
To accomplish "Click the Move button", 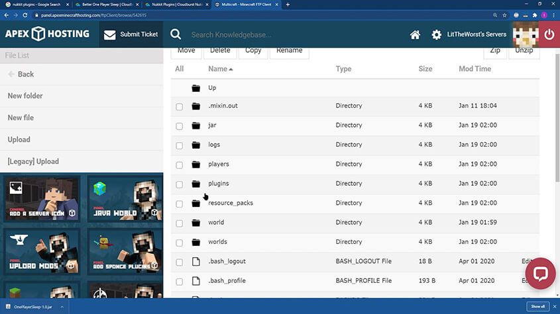I will click(186, 52).
